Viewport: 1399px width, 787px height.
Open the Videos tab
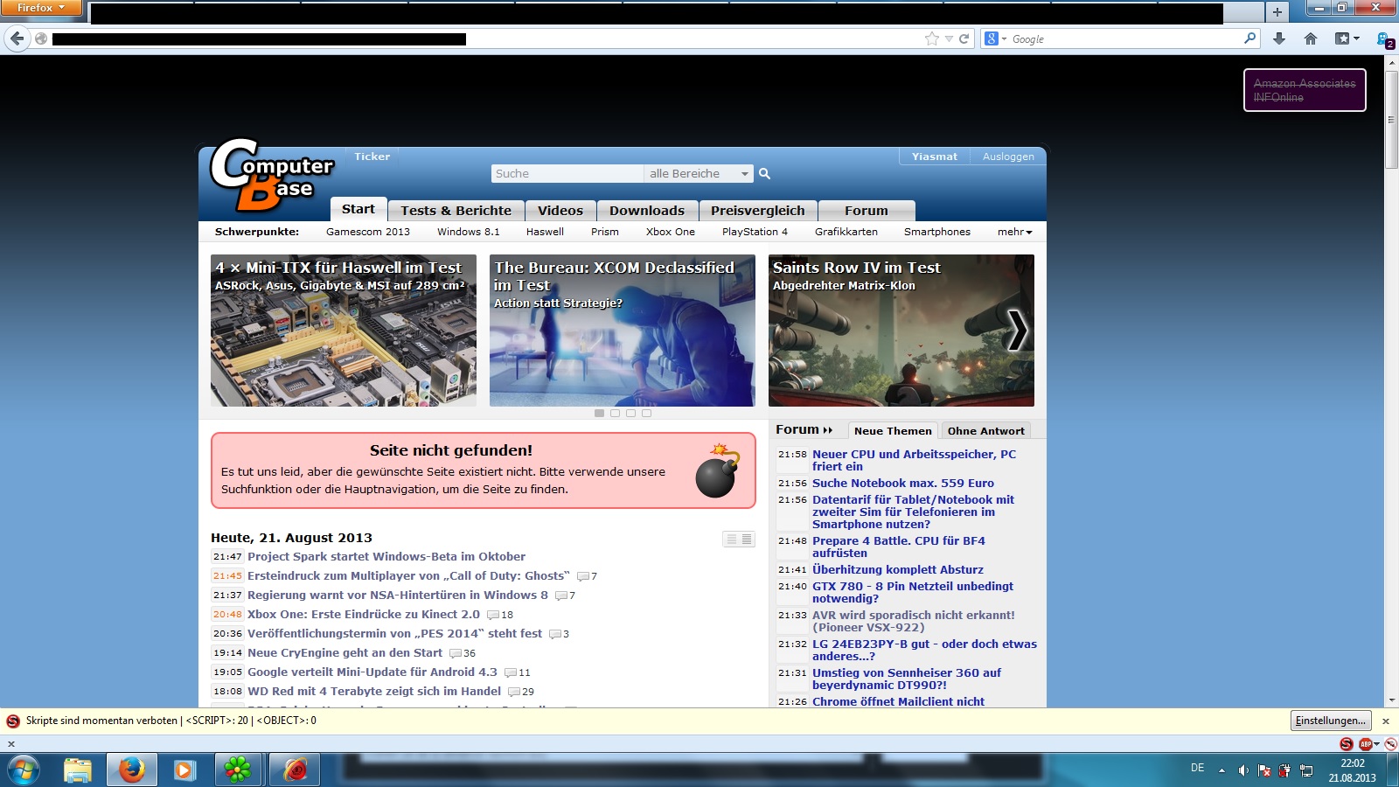coord(560,211)
